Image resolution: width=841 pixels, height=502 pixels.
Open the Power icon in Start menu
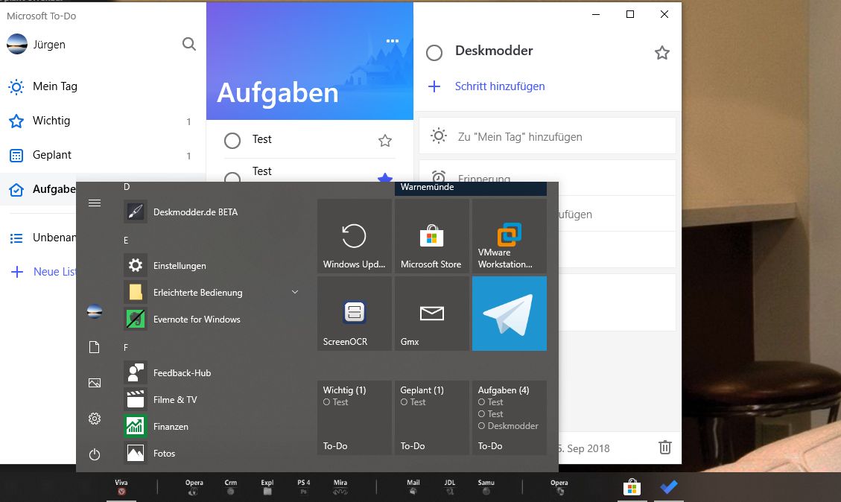tap(95, 455)
